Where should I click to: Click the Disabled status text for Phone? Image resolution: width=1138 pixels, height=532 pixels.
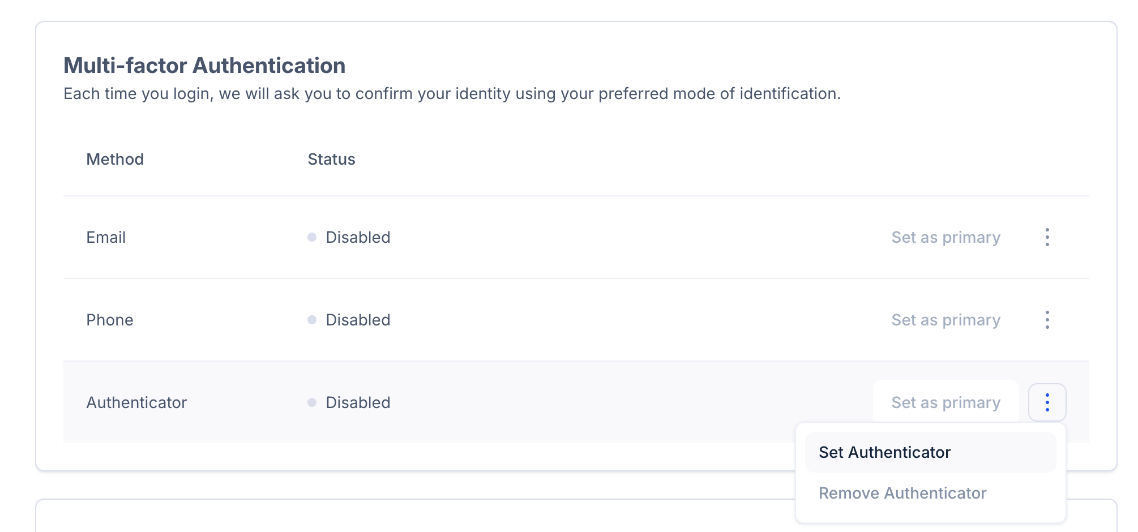(x=358, y=320)
